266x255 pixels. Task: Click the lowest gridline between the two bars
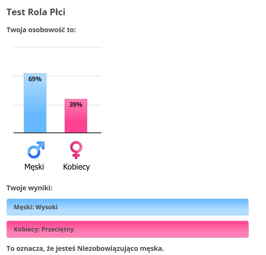point(55,105)
